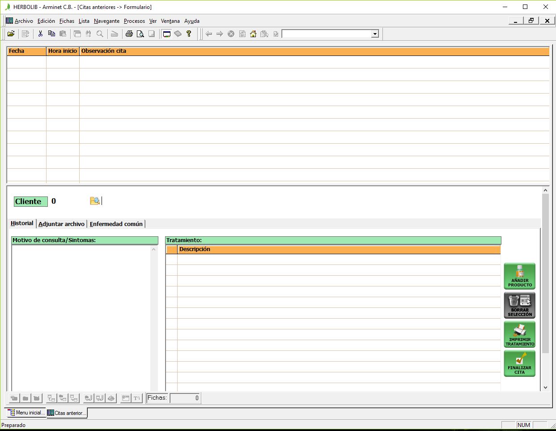Click the Borrar Selección button

[x=520, y=305]
